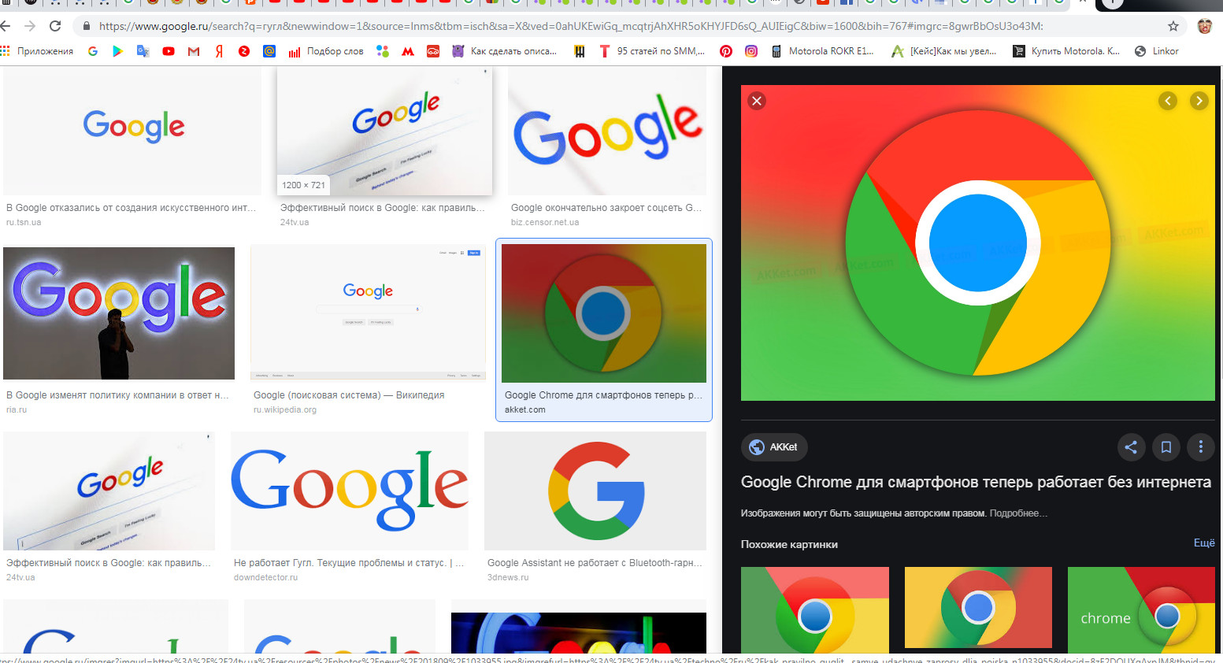Image resolution: width=1223 pixels, height=663 pixels.
Task: Open the colorful dots bookmark icon
Action: point(383,51)
